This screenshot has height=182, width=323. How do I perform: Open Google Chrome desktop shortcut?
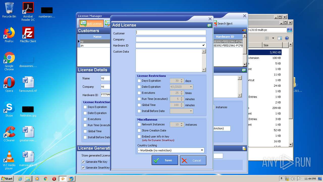coord(9,61)
